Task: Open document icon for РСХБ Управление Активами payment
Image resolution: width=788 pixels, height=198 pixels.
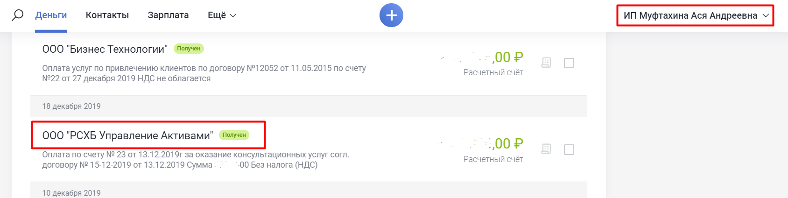Action: 546,149
